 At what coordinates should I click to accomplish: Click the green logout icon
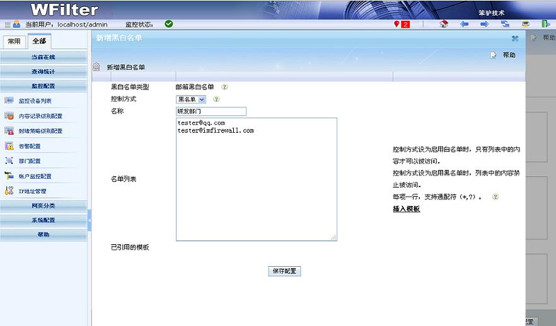[545, 25]
